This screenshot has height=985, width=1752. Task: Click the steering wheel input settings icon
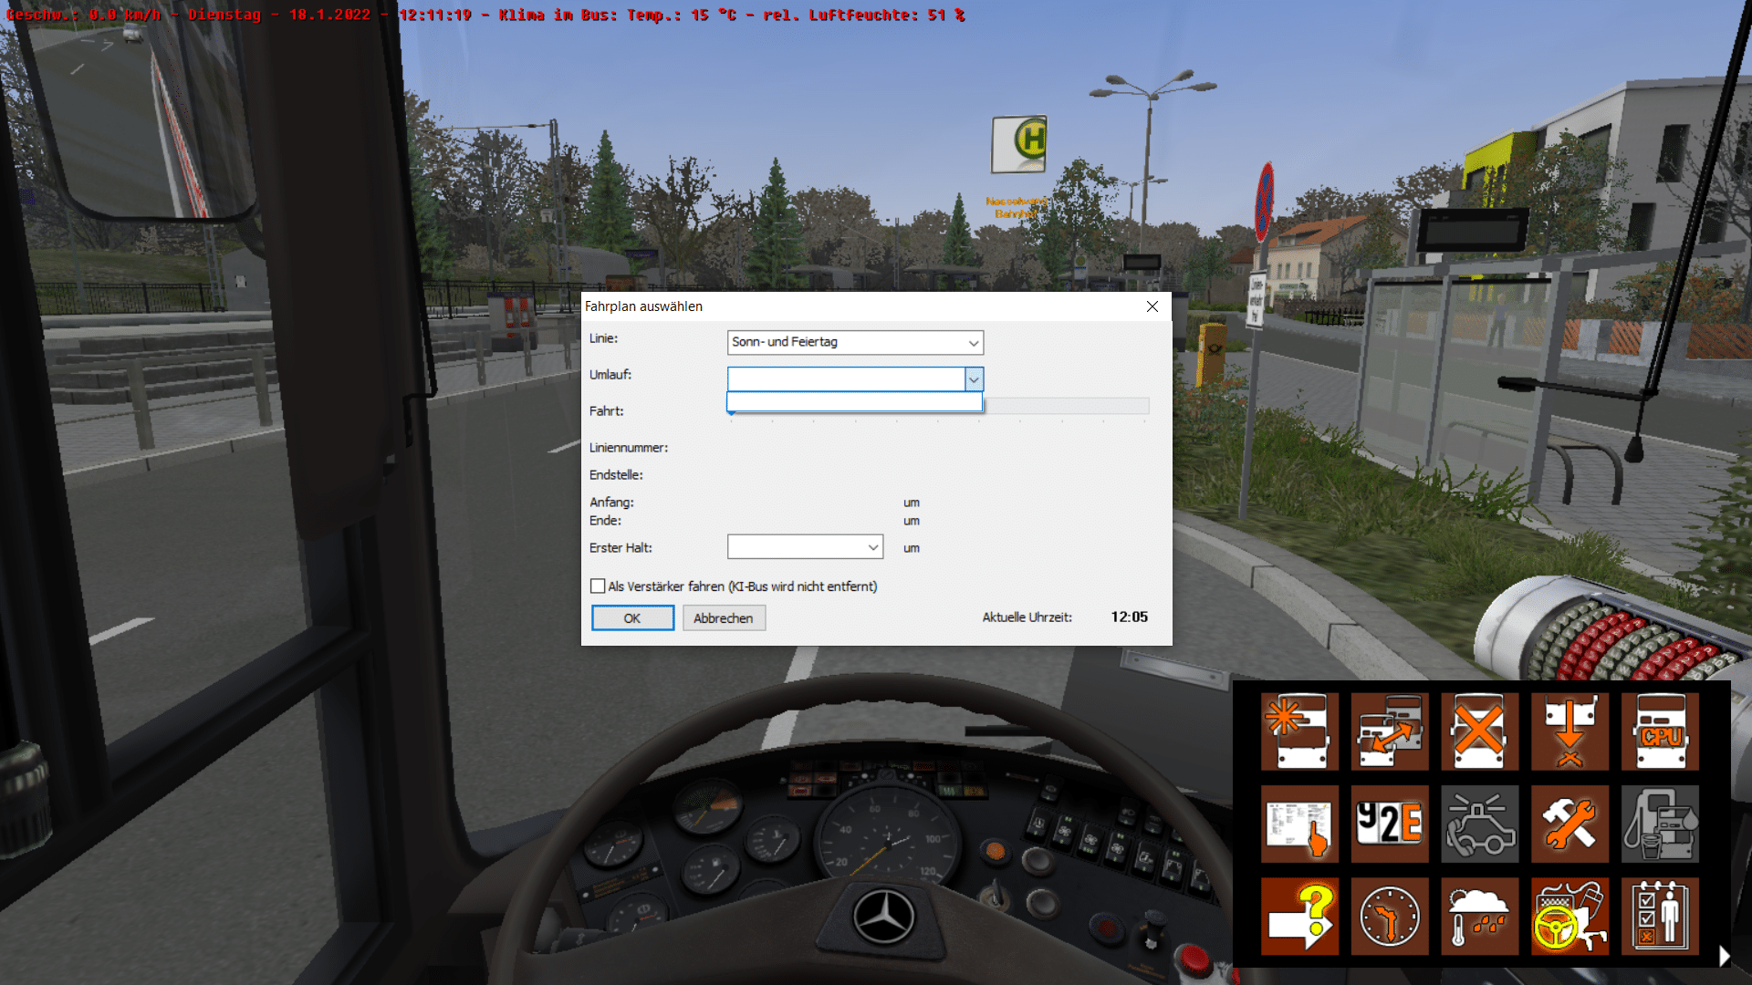1569,917
